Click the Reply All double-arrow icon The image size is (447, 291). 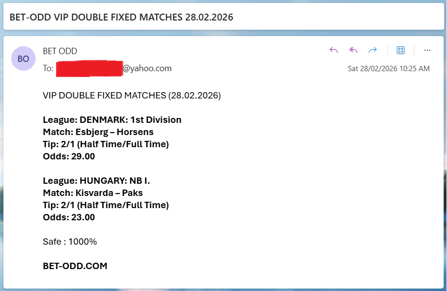354,50
